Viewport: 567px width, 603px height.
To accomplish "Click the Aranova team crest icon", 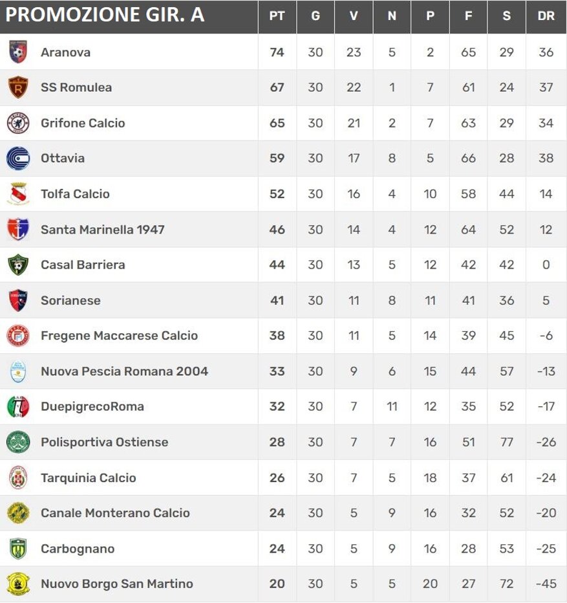I will pyautogui.click(x=18, y=52).
